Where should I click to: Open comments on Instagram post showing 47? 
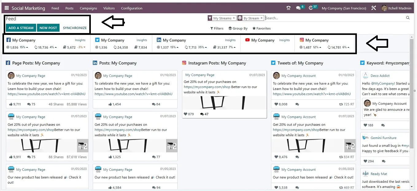204,114
